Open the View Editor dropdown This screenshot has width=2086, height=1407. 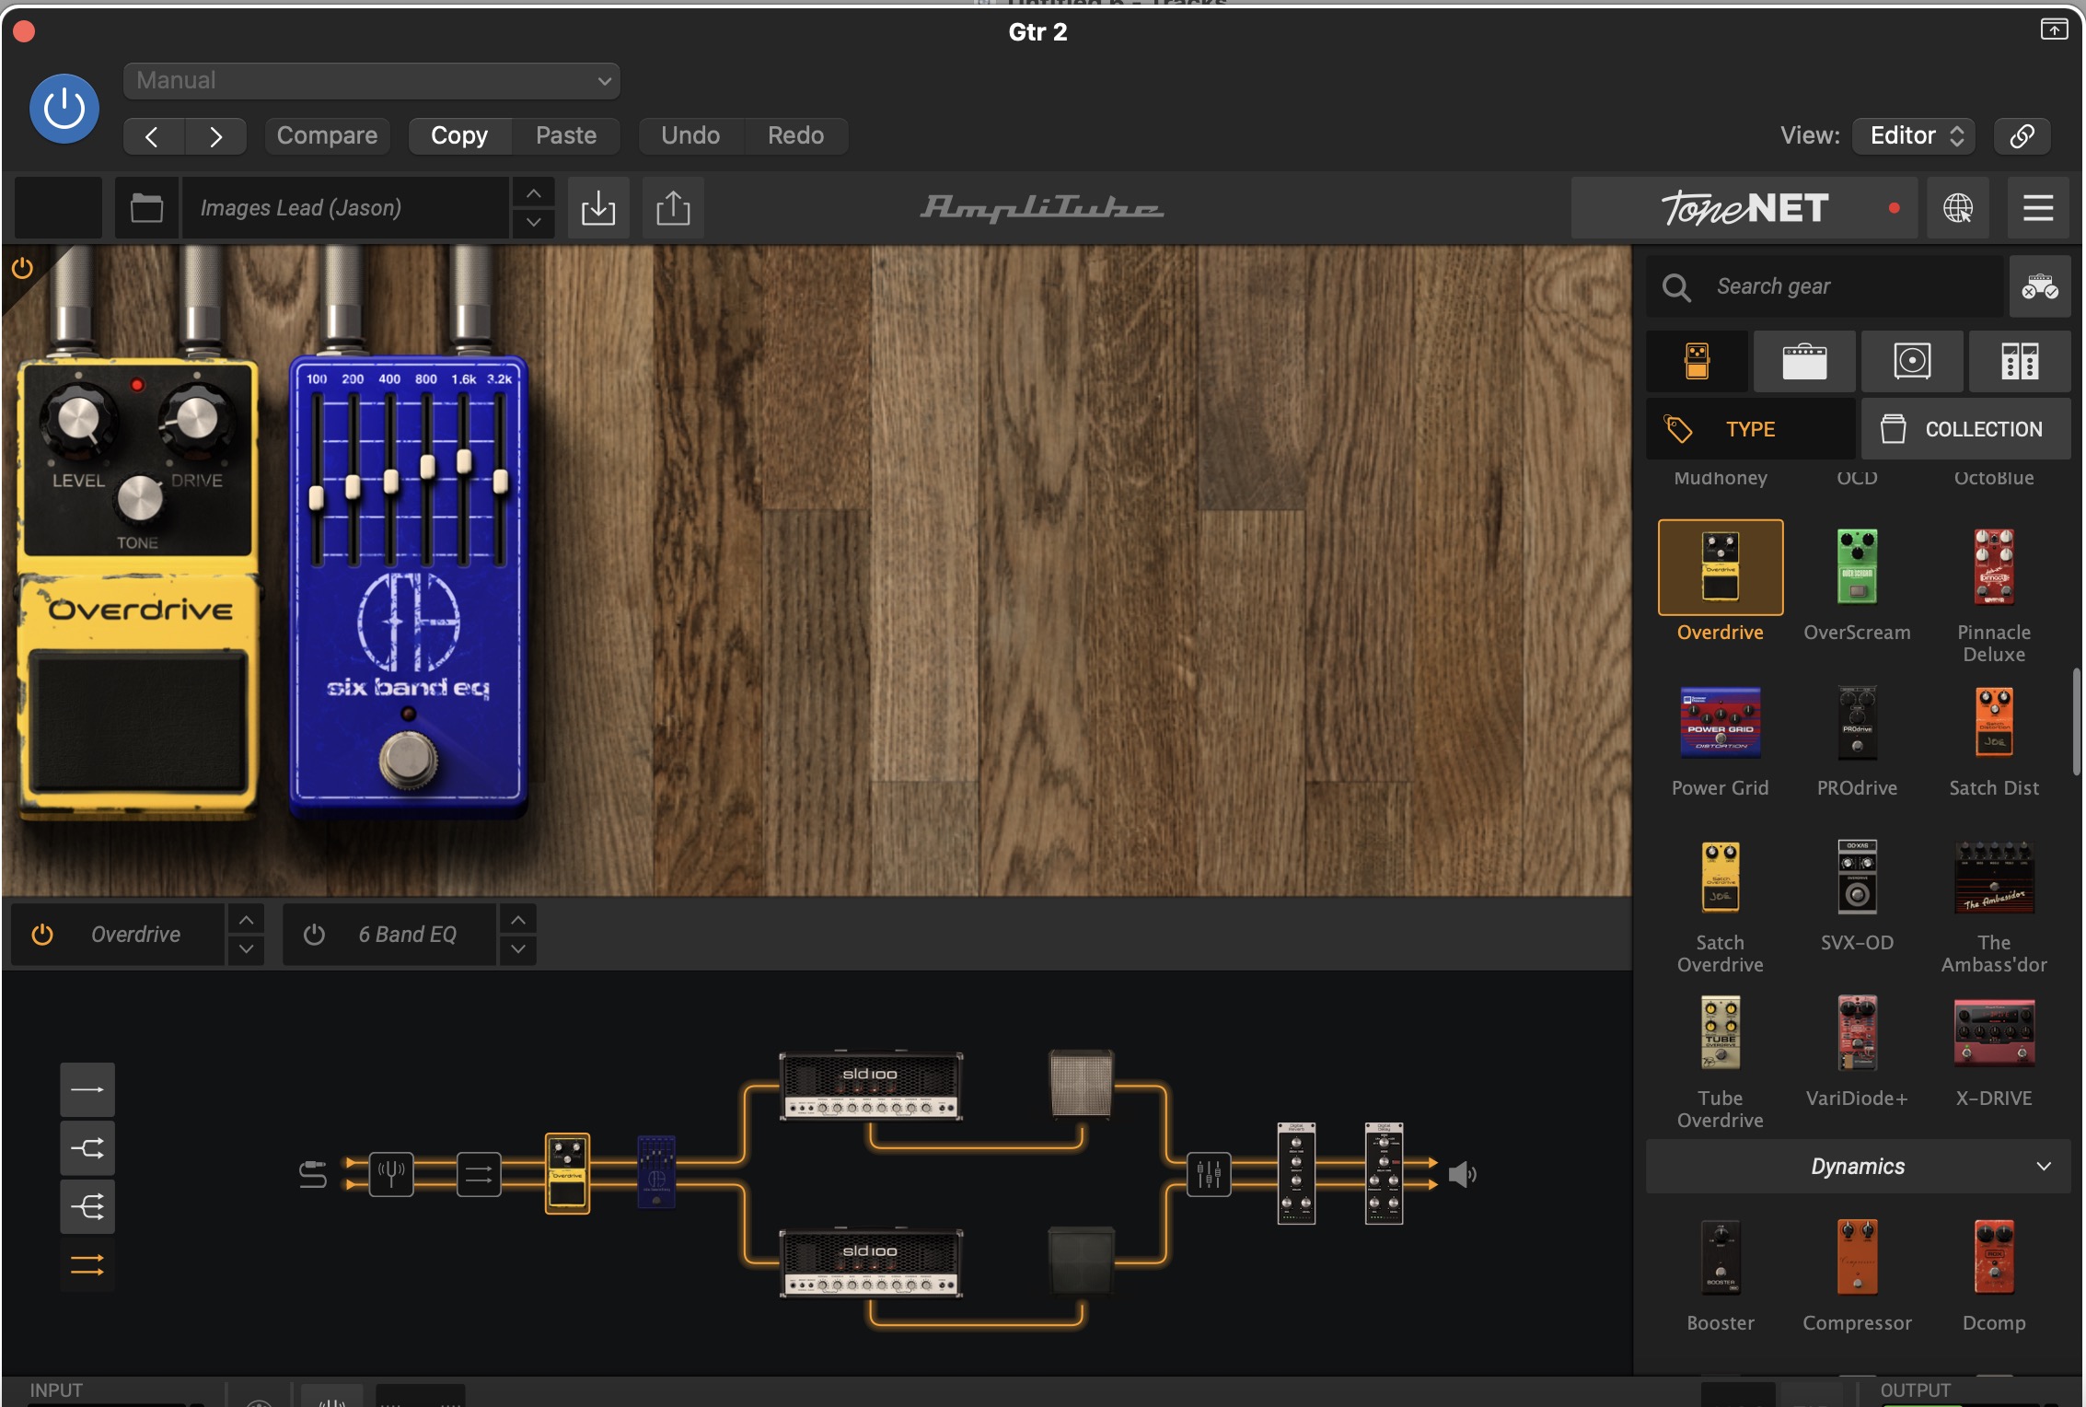(1915, 135)
